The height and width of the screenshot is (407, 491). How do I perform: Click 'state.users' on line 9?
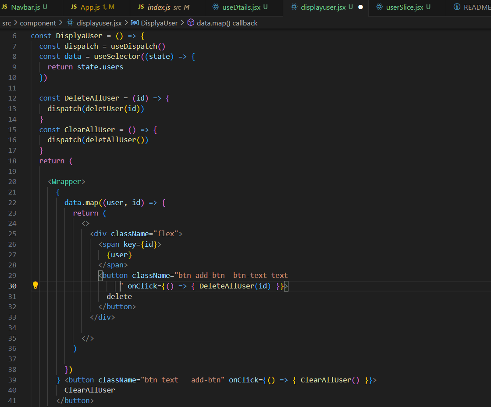point(100,67)
